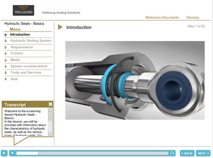Click on the playback progress bar
Image resolution: width=213 pixels, height=158 pixels.
pyautogui.click(x=92, y=153)
